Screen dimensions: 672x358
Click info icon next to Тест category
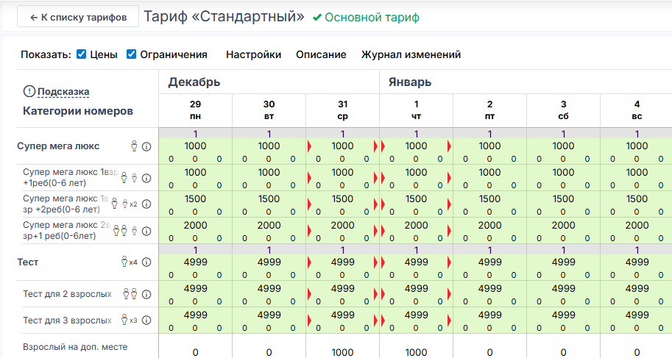click(146, 262)
